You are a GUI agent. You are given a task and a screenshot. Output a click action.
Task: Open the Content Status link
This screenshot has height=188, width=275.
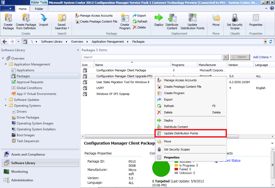tap(230, 160)
